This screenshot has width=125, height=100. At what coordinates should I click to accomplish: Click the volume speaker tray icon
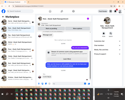click(108, 98)
